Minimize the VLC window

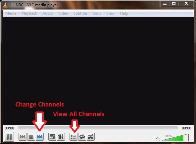coord(165,4)
